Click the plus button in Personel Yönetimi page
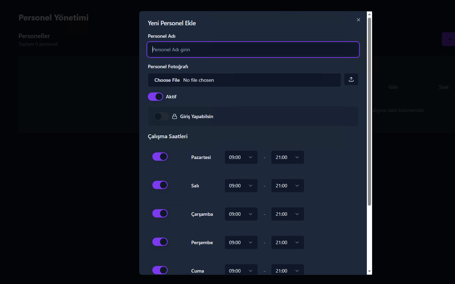Viewport: 455px width, 284px height. [449, 39]
